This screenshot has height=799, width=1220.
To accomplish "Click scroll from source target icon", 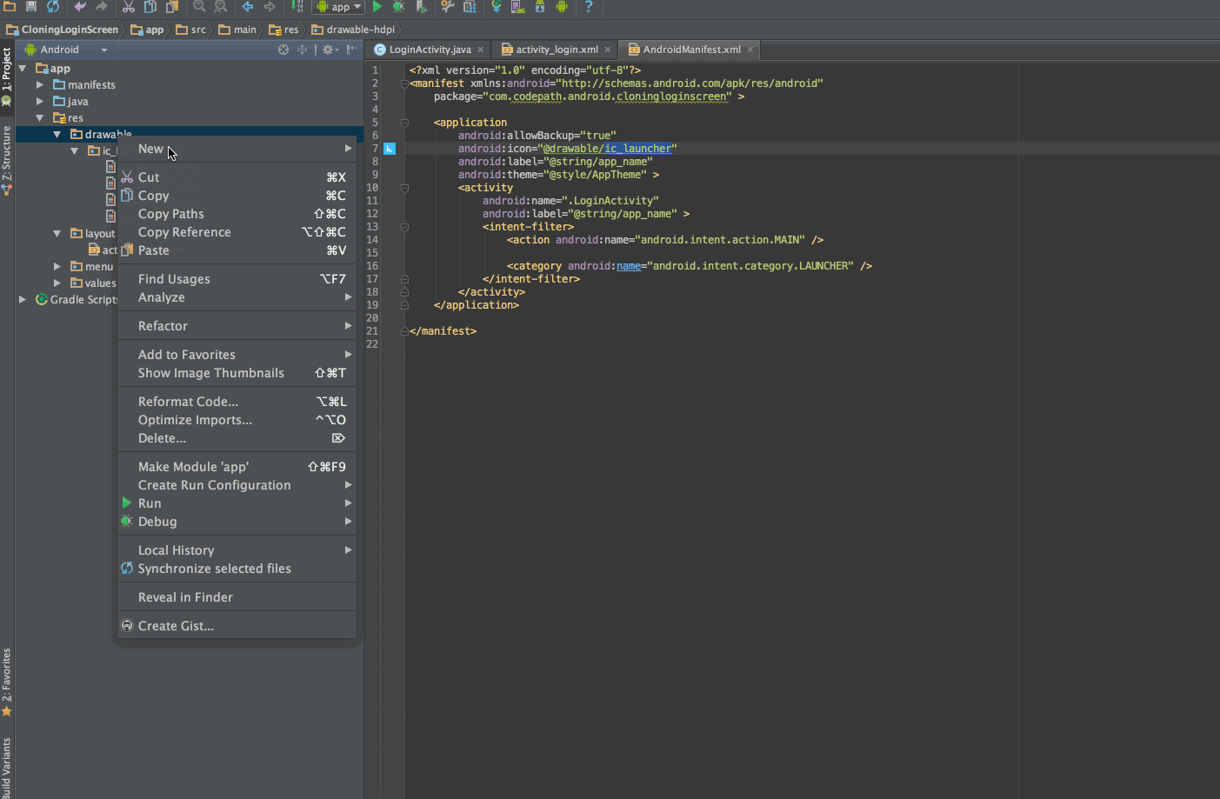I will [283, 50].
